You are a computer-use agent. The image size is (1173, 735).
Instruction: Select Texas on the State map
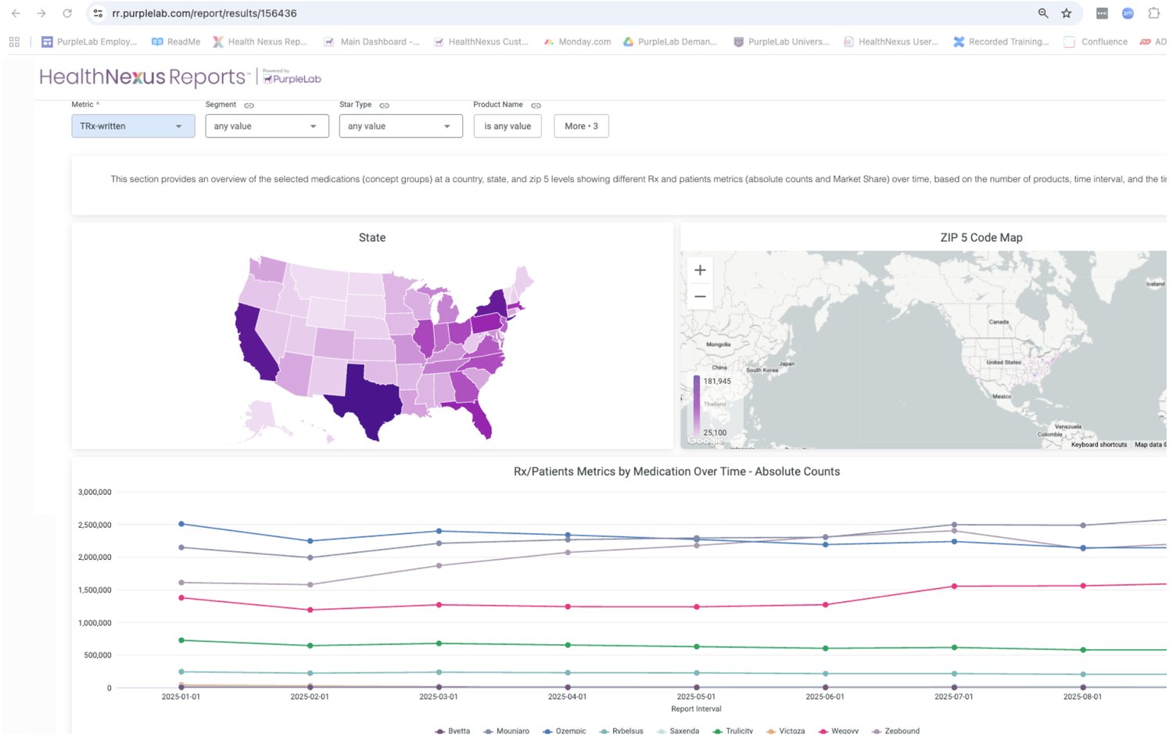[x=371, y=399]
